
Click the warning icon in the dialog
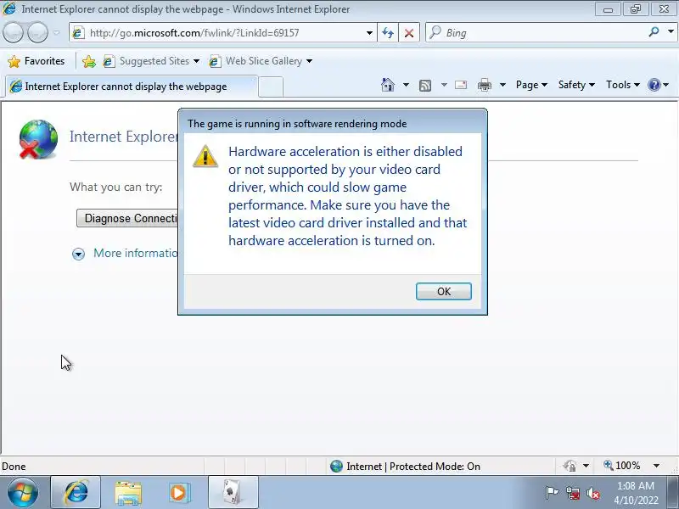tap(205, 156)
